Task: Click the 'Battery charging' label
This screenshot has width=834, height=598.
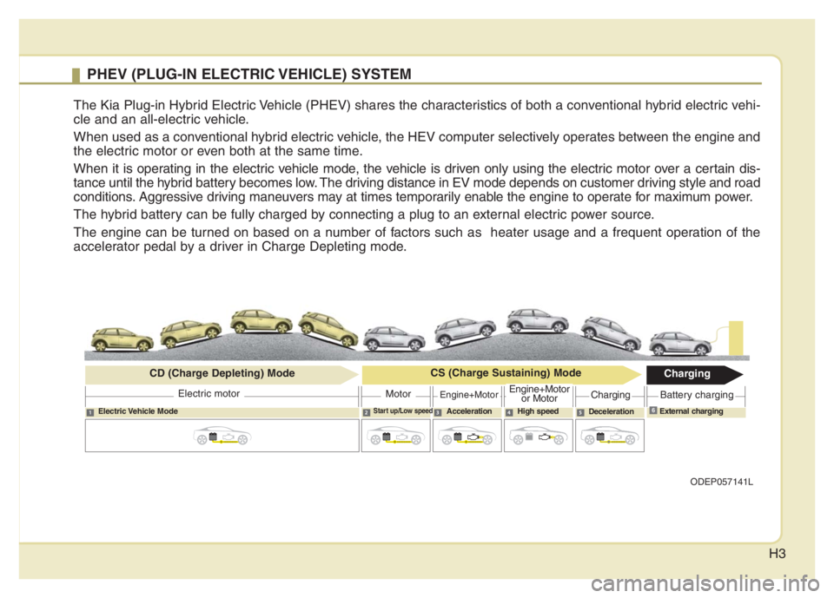Action: pyautogui.click(x=696, y=395)
